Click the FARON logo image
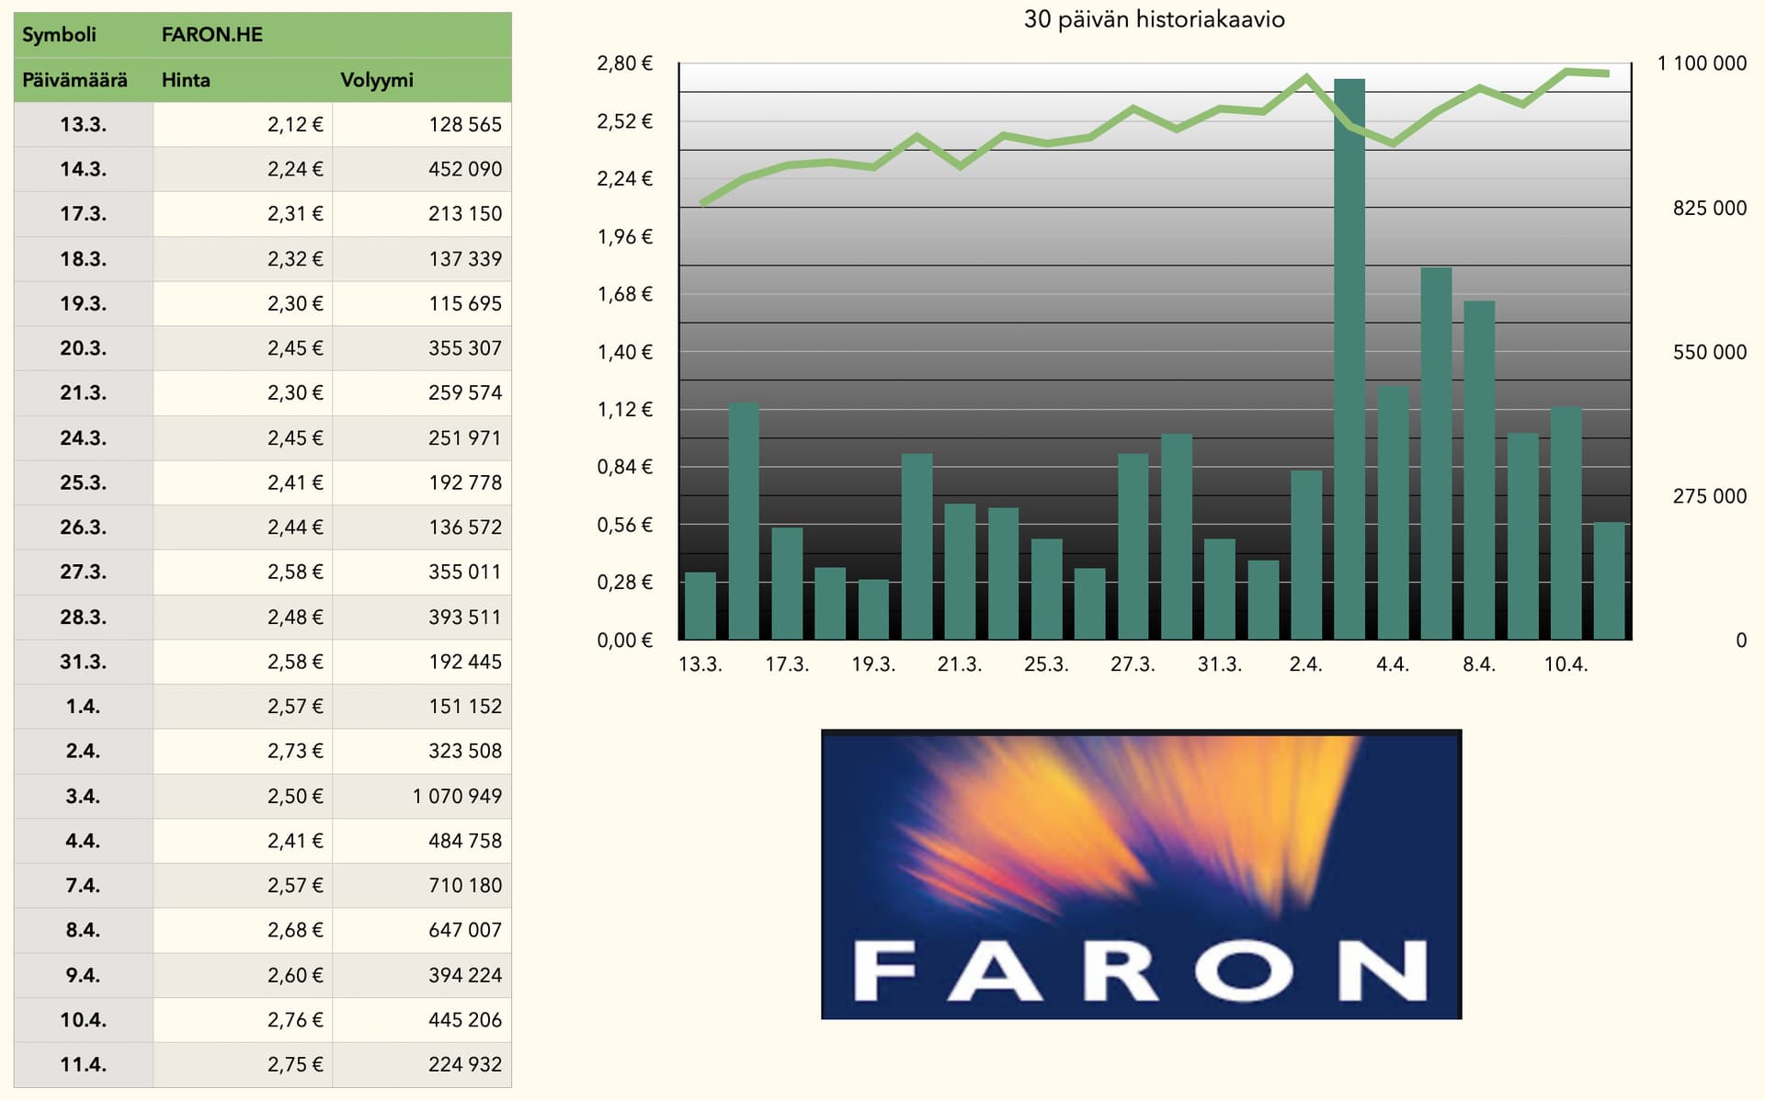The height and width of the screenshot is (1100, 1765). pyautogui.click(x=1141, y=874)
